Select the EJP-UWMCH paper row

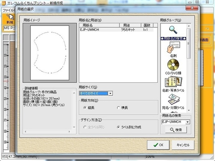click(116, 30)
